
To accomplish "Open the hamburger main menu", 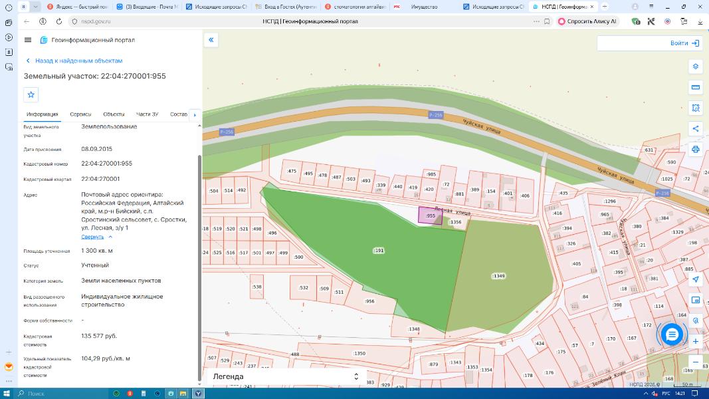I will [28, 40].
